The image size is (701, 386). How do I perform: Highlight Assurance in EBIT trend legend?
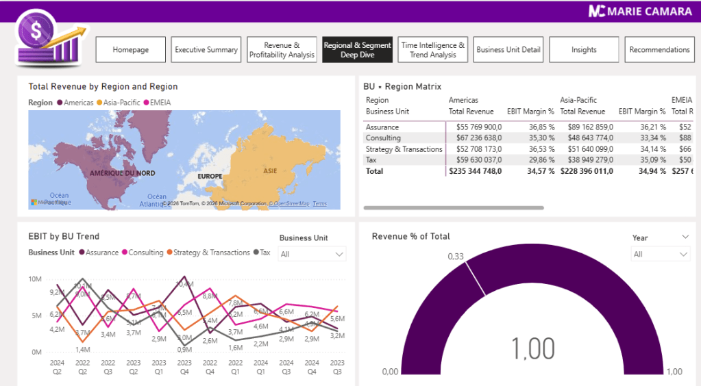point(82,253)
